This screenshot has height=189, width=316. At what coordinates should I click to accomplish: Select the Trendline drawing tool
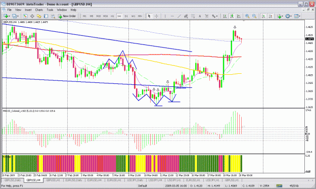point(179,16)
